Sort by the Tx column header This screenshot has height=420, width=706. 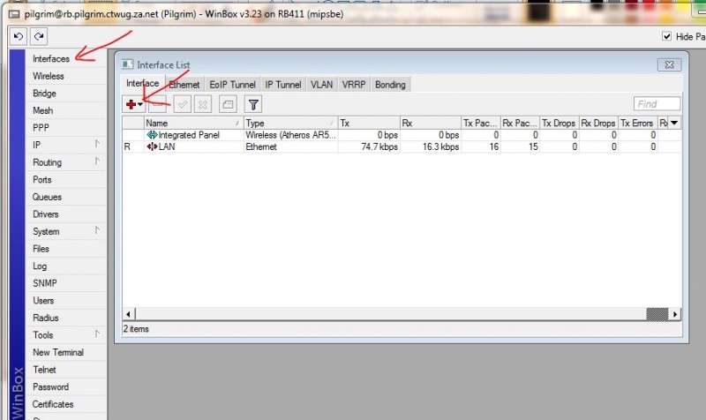(369, 123)
